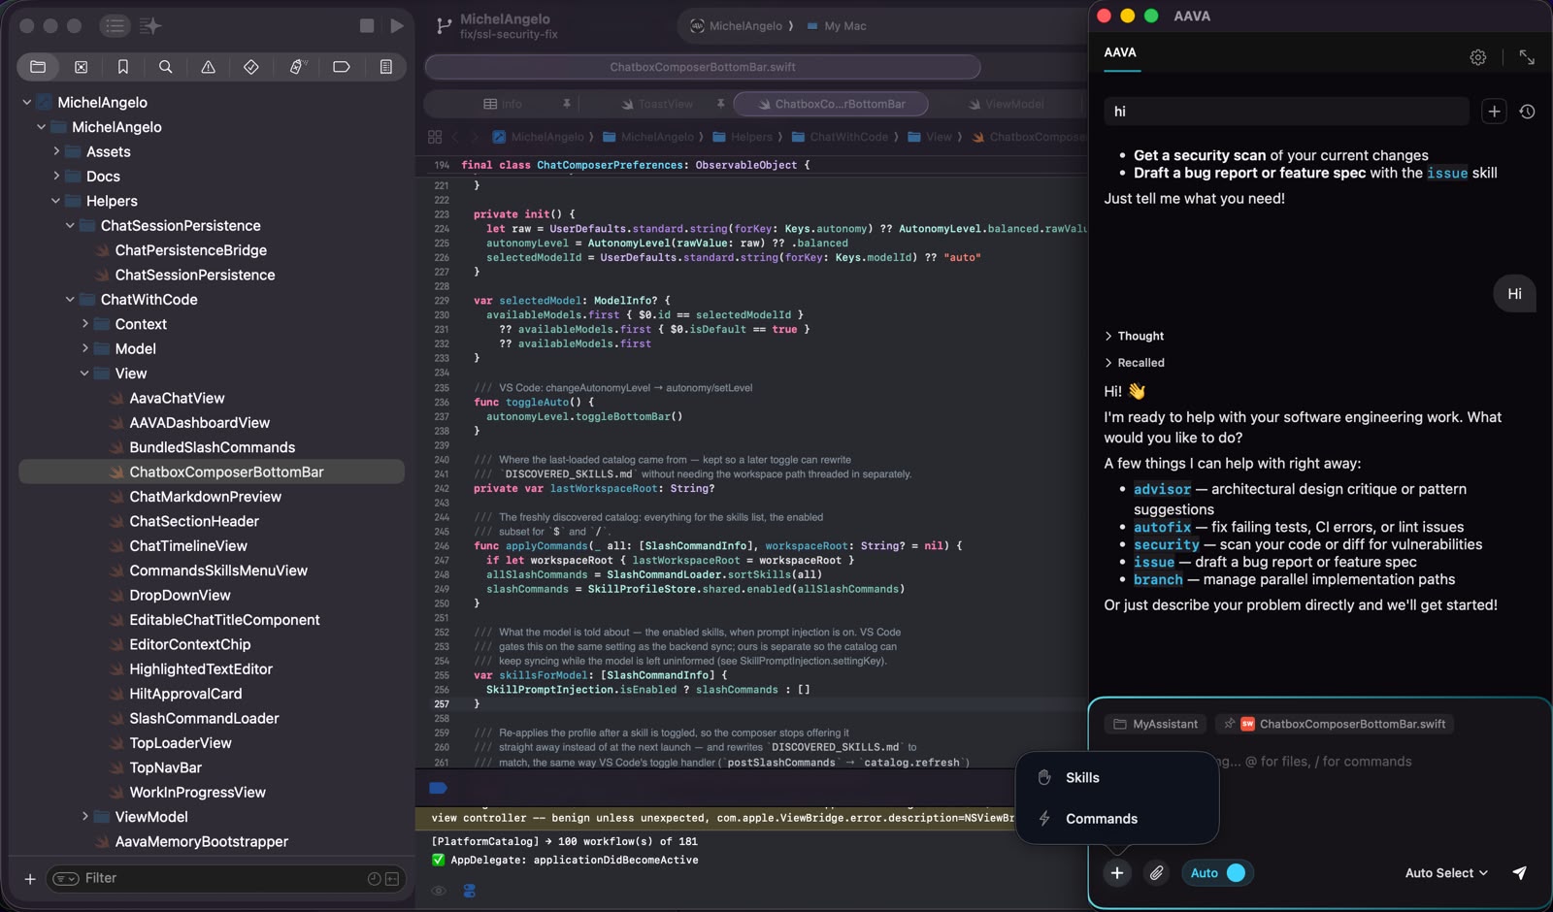Viewport: 1553px width, 912px height.
Task: Open the Breakpoint navigator icon
Action: (342, 67)
